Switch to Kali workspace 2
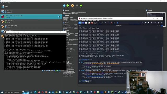Screen dimensions: 167x94 click(x=103, y=23)
